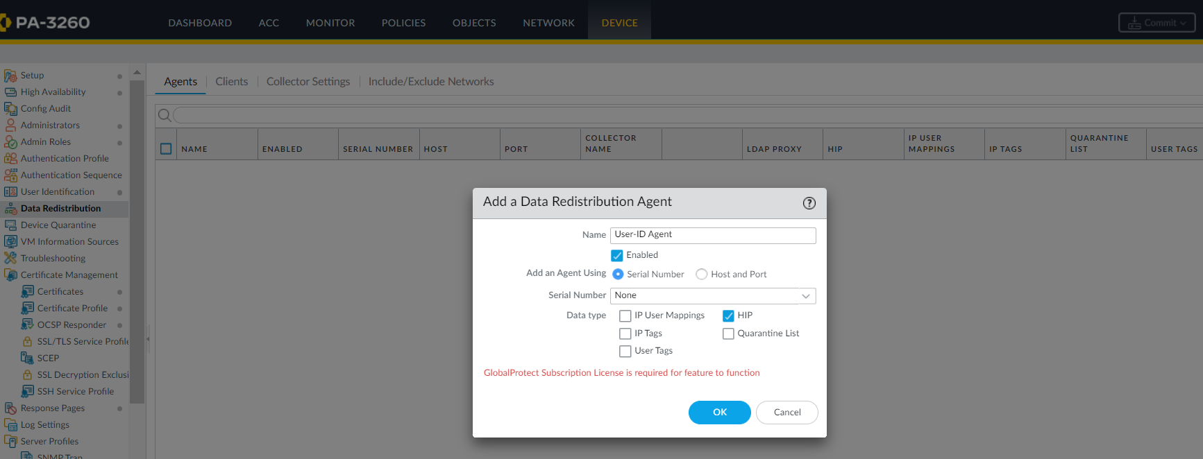Collapse the Certificate Management tree node
This screenshot has height=459, width=1203.
[10, 275]
